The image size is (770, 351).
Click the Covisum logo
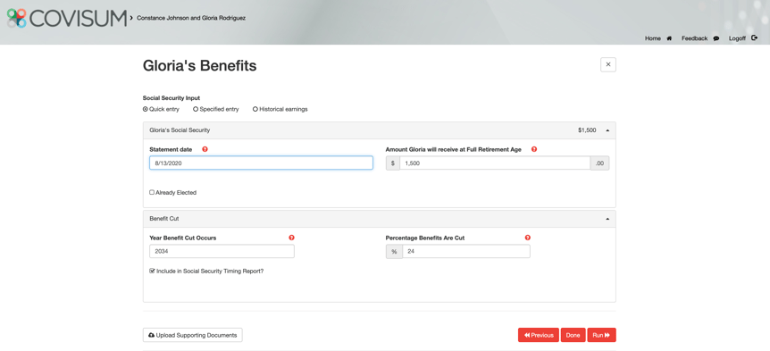coord(66,18)
